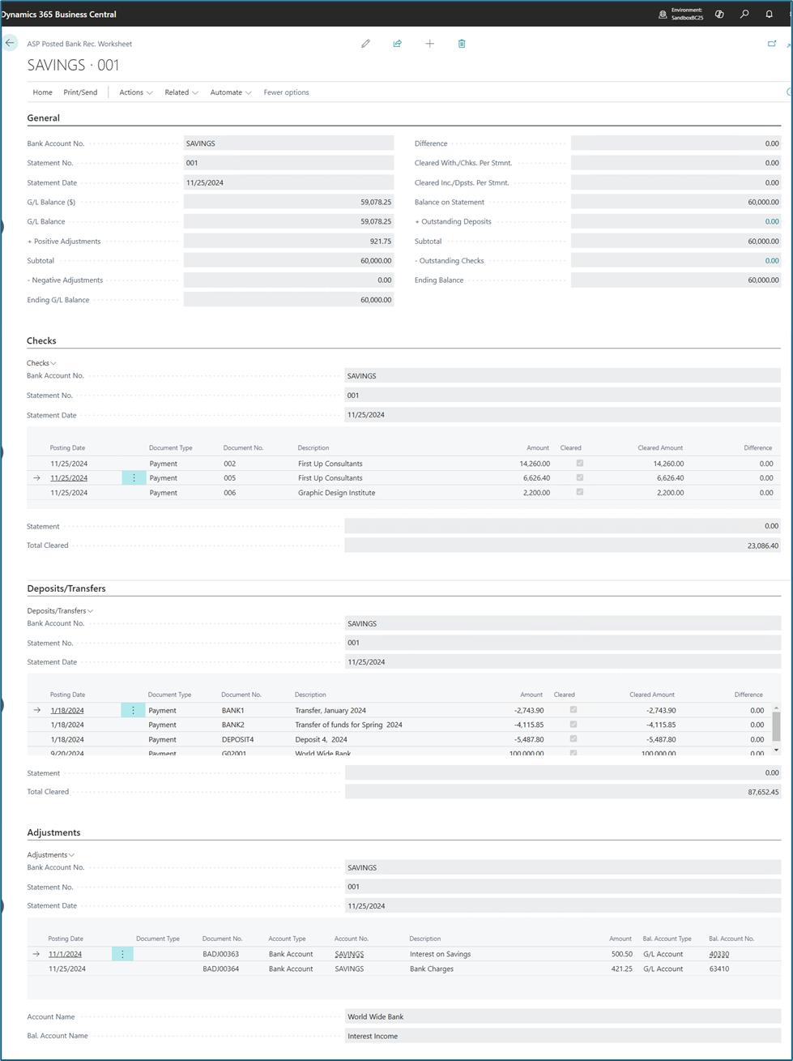Toggle Cleared checkbox for check 005
Screen dimensions: 793x1061
pyautogui.click(x=579, y=477)
